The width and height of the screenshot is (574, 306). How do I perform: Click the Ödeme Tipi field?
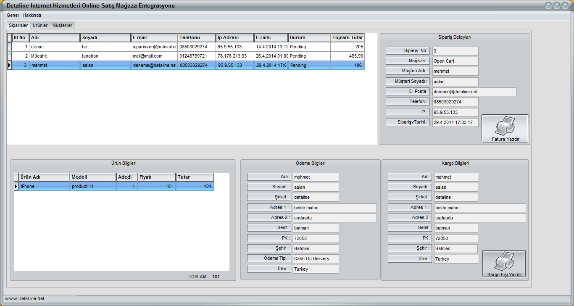click(316, 259)
